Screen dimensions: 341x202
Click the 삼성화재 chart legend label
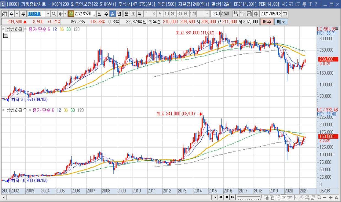pos(15,29)
